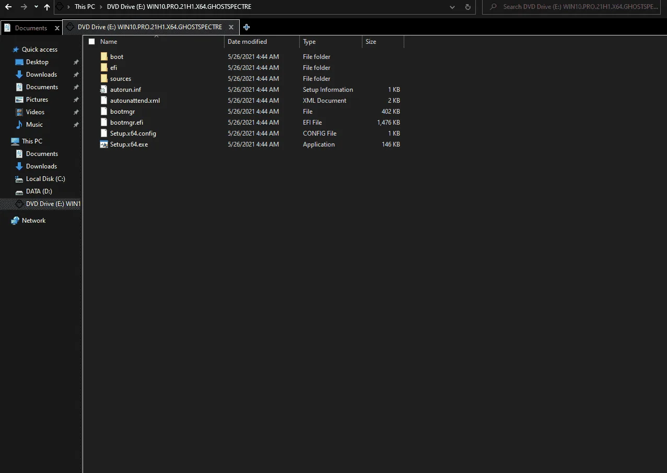Viewport: 667px width, 473px height.
Task: Click the drive icon in address bar
Action: [60, 7]
